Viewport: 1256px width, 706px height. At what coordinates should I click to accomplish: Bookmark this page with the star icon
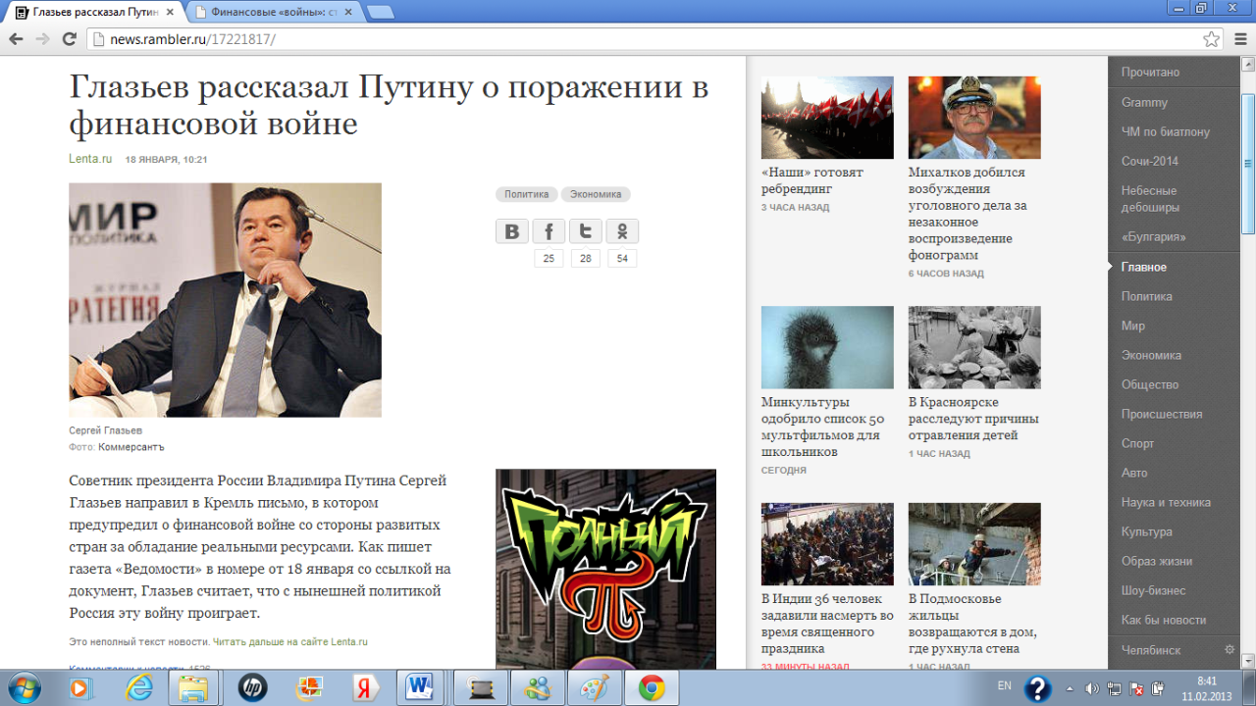(1212, 39)
